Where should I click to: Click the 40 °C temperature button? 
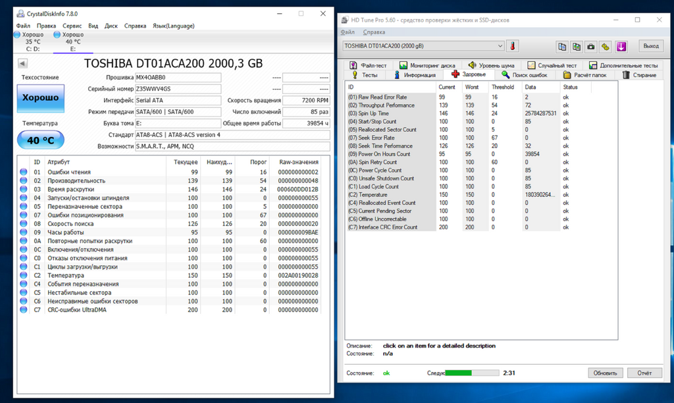(x=40, y=140)
